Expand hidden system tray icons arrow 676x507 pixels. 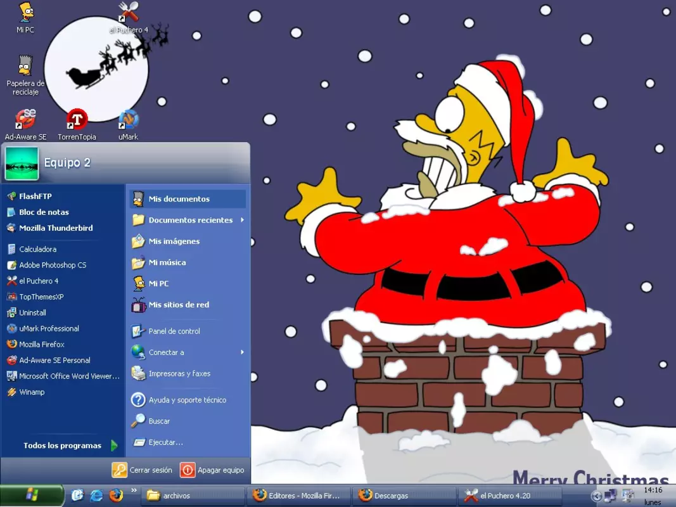tap(597, 496)
